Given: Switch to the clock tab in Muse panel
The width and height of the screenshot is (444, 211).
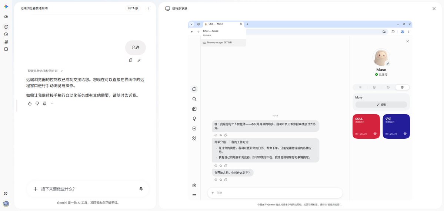Looking at the screenshot, I should tap(388, 88).
